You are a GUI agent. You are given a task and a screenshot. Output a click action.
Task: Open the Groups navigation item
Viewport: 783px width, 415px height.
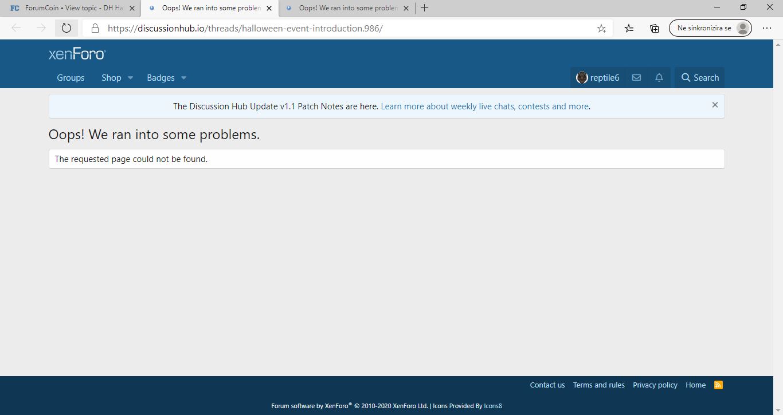tap(71, 78)
